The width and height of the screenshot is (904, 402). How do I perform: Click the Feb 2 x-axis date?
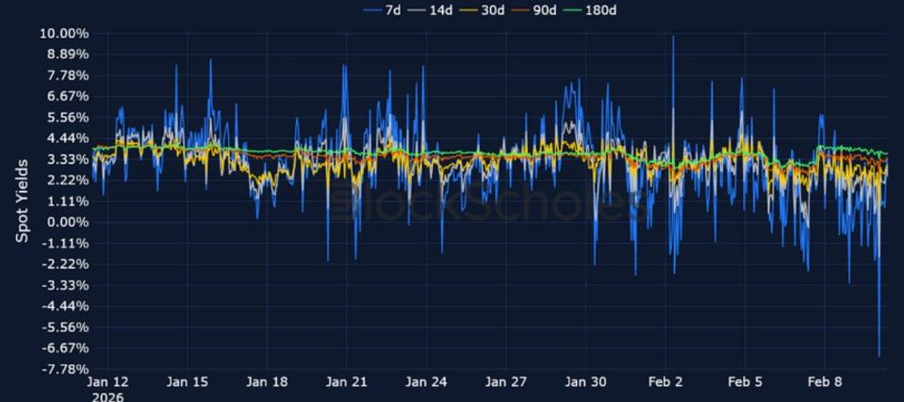pos(665,382)
